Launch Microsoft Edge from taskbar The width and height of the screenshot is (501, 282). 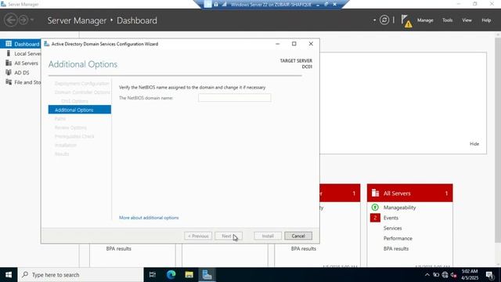point(171,275)
